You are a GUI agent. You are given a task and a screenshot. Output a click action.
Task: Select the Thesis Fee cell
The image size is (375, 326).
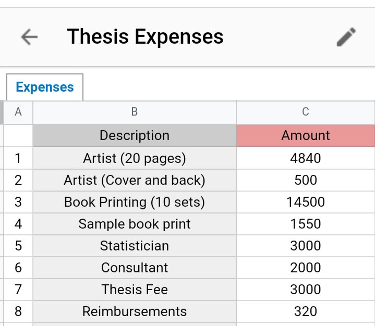click(135, 290)
